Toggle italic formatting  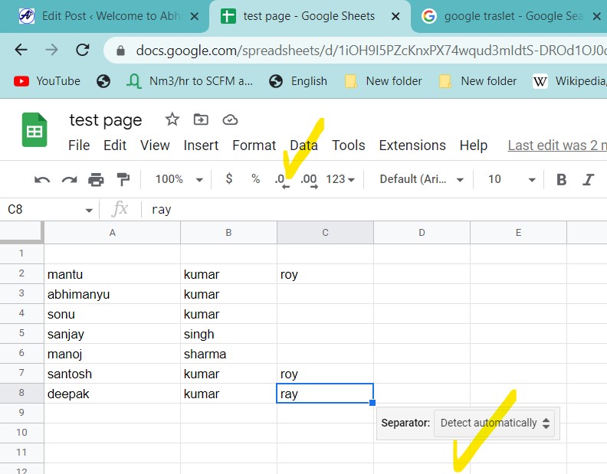tap(589, 179)
